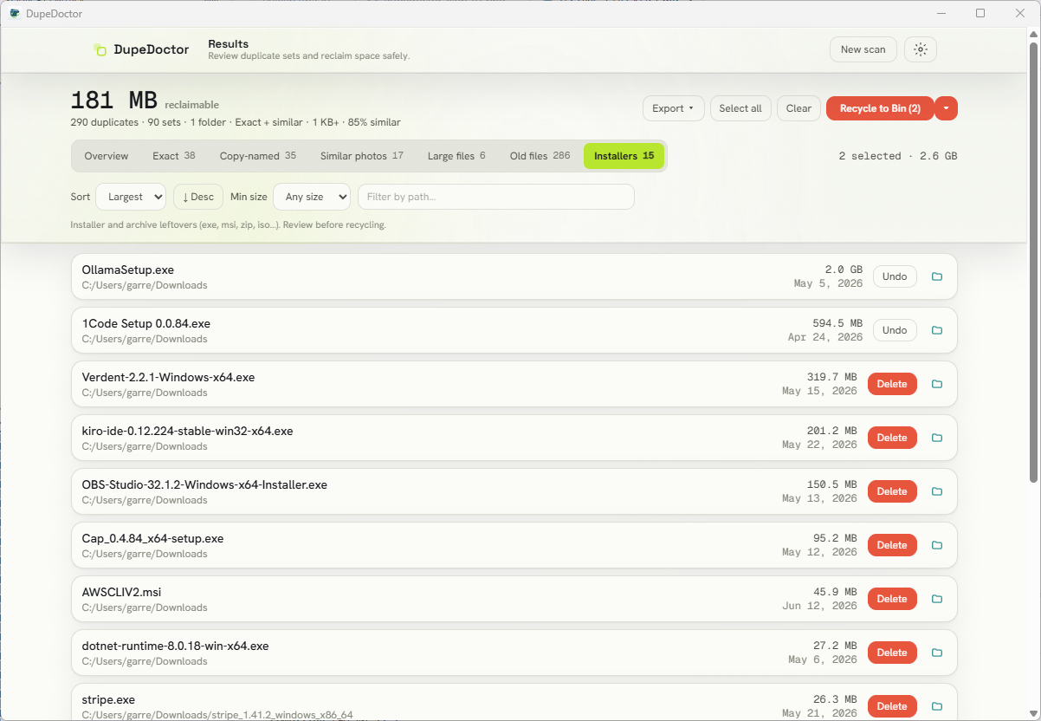Delete kiro-ide-0.12.224-stable-win32-x64.exe

pos(892,438)
